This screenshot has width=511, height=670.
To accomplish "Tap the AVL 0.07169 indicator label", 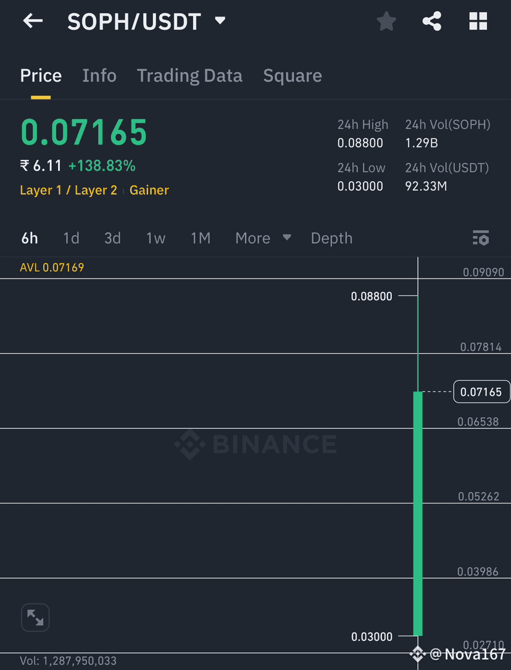I will (x=52, y=267).
